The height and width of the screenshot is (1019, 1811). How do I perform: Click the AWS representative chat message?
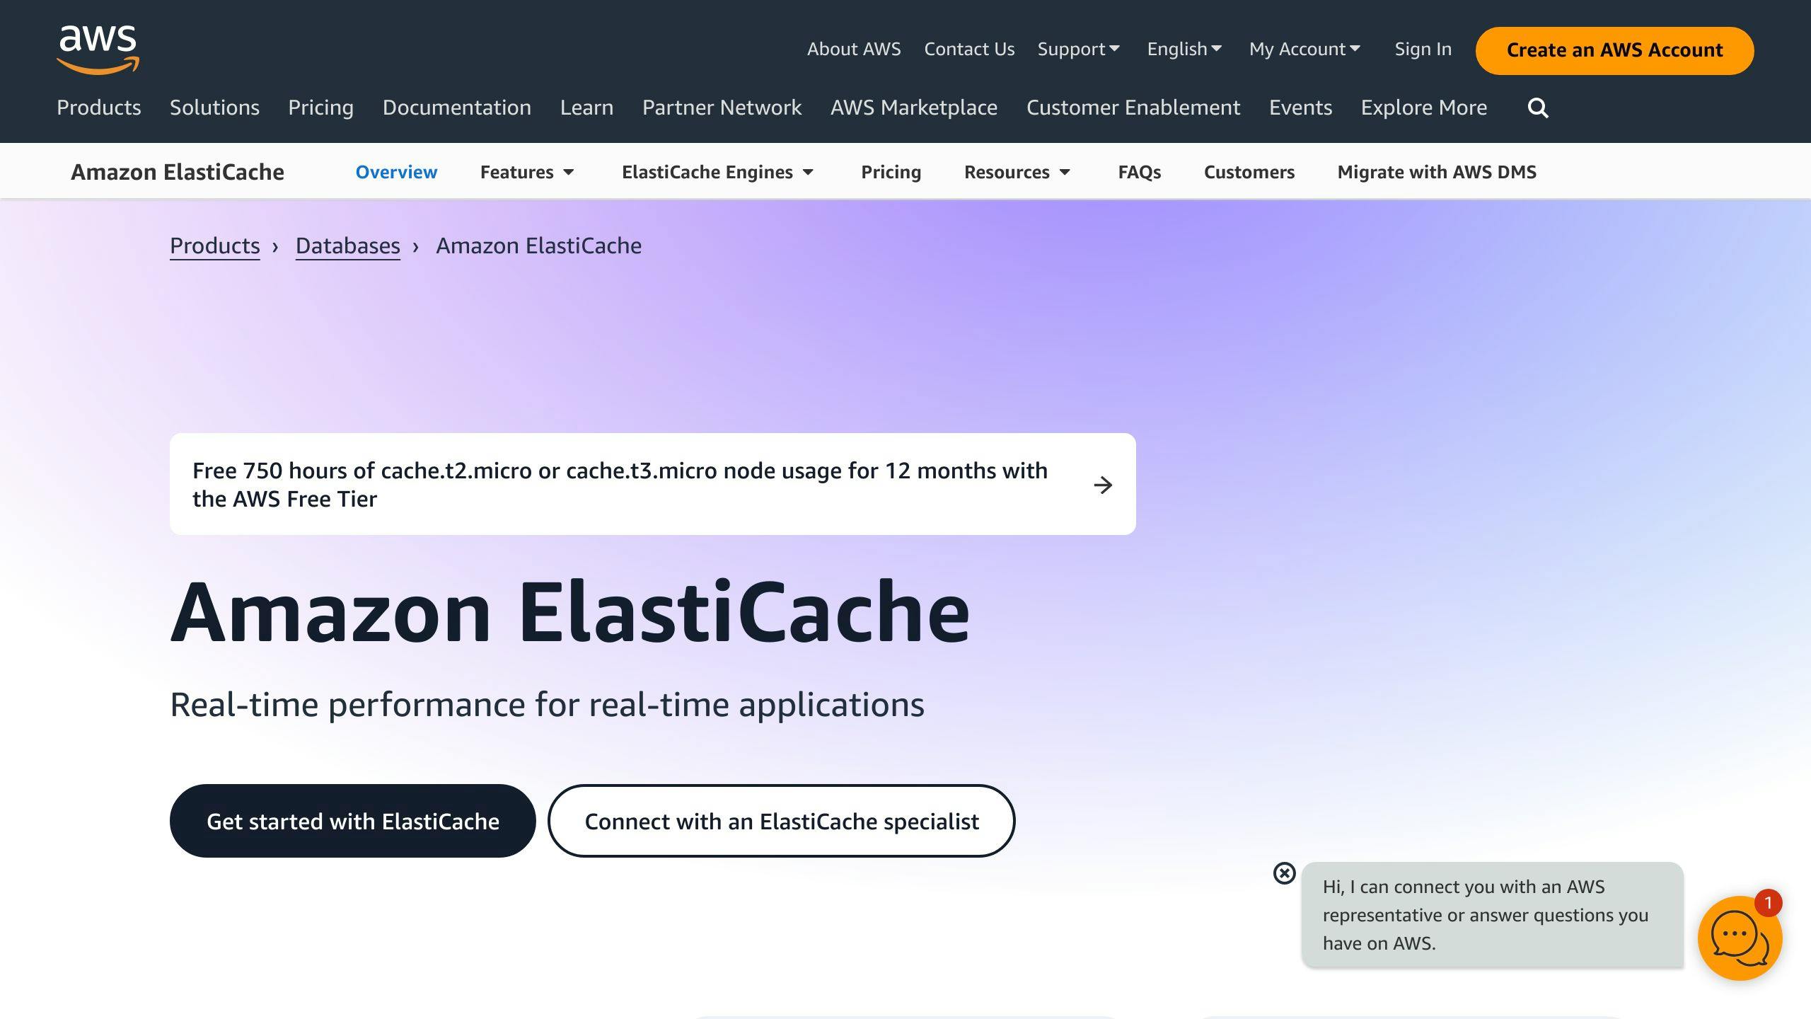(1492, 915)
